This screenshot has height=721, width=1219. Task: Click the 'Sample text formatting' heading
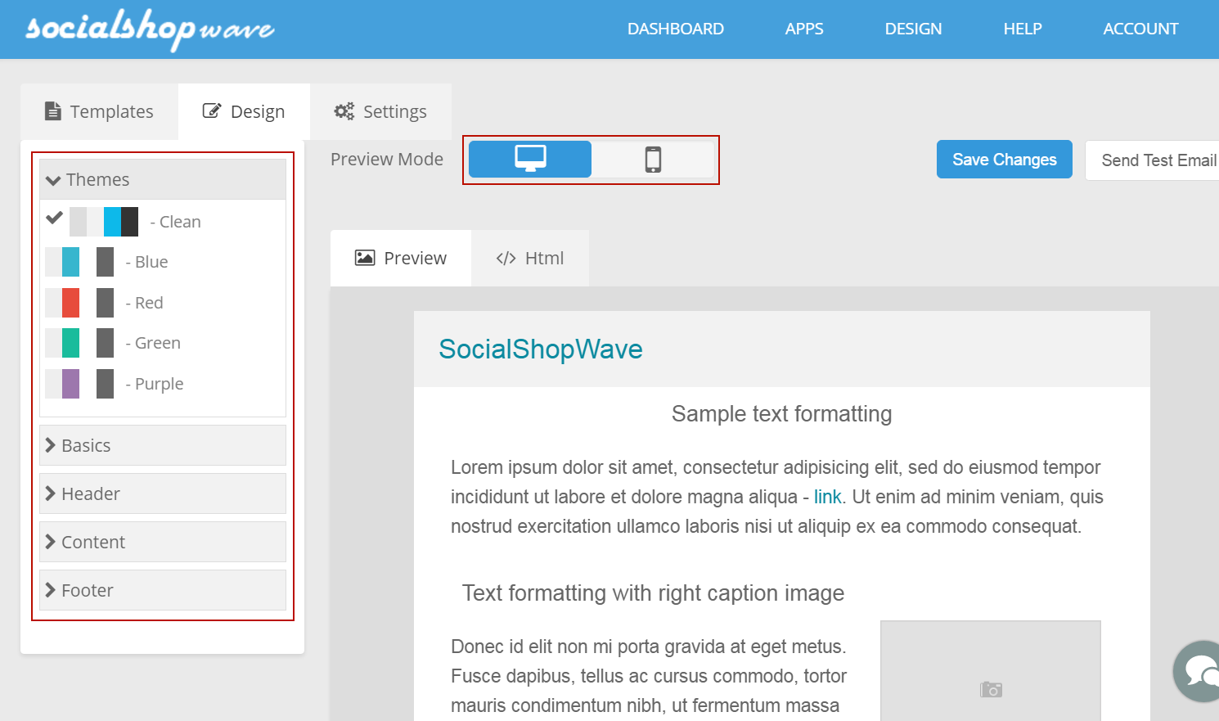tap(782, 414)
